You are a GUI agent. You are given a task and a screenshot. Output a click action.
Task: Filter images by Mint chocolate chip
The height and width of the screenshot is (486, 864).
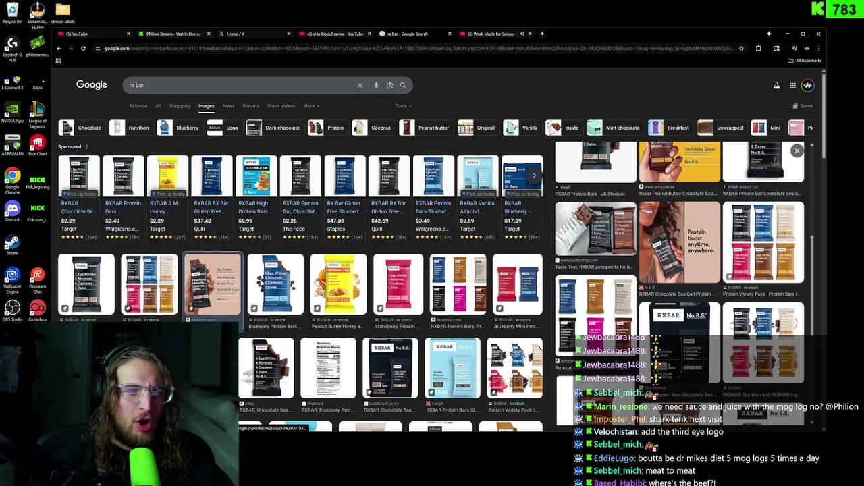[x=614, y=128]
